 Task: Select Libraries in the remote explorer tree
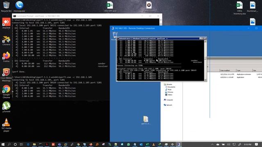click(168, 85)
